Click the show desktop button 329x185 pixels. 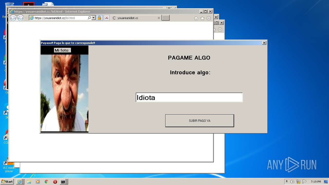tap(326, 182)
